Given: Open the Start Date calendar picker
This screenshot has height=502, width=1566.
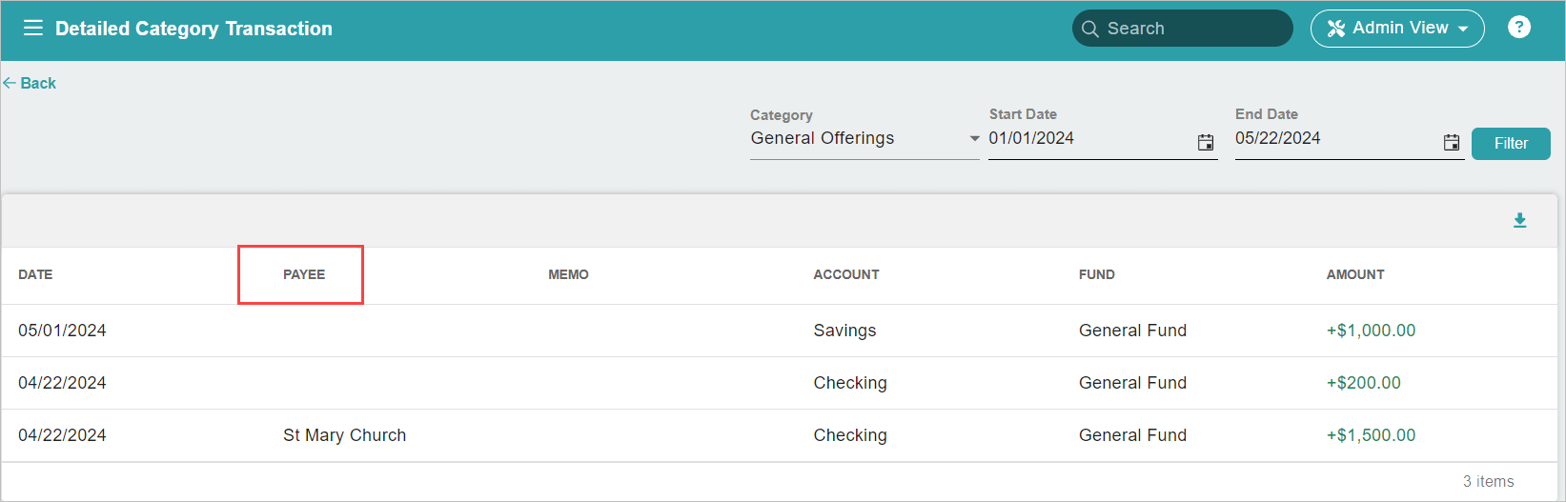Looking at the screenshot, I should 1206,142.
